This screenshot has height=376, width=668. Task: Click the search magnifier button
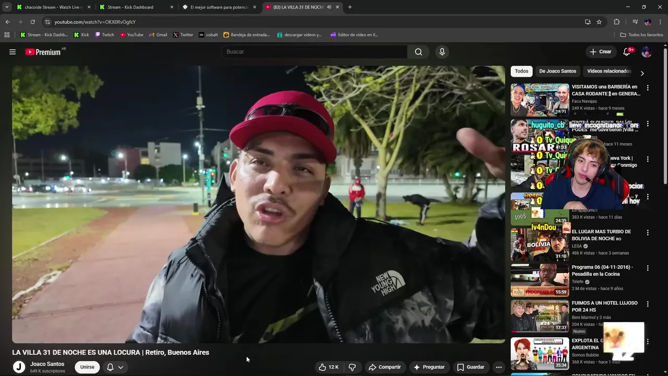click(x=418, y=52)
